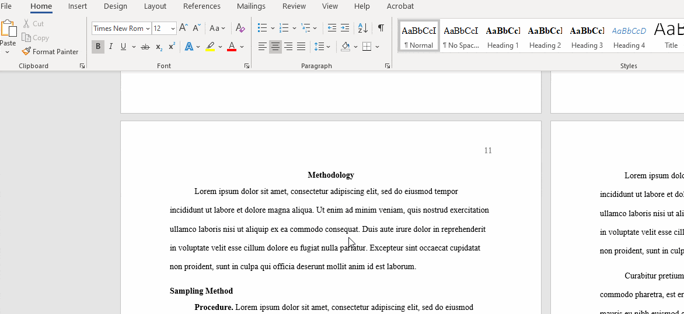Click the Sort paragraph icon
The height and width of the screenshot is (314, 684).
point(362,28)
